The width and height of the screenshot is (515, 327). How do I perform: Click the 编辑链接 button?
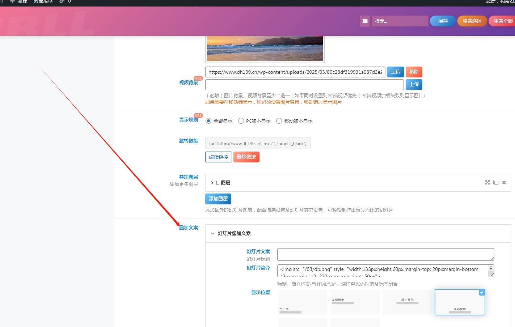pyautogui.click(x=219, y=157)
